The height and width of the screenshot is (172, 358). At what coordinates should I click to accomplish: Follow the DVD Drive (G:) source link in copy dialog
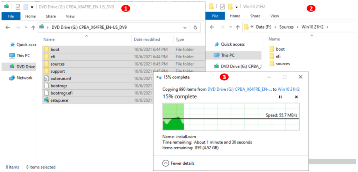239,90
